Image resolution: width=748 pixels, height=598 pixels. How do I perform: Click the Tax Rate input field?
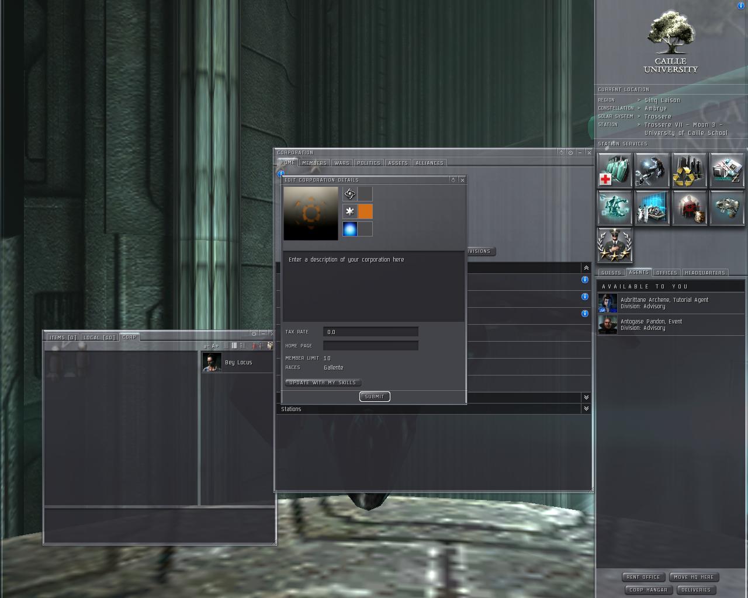click(x=370, y=332)
